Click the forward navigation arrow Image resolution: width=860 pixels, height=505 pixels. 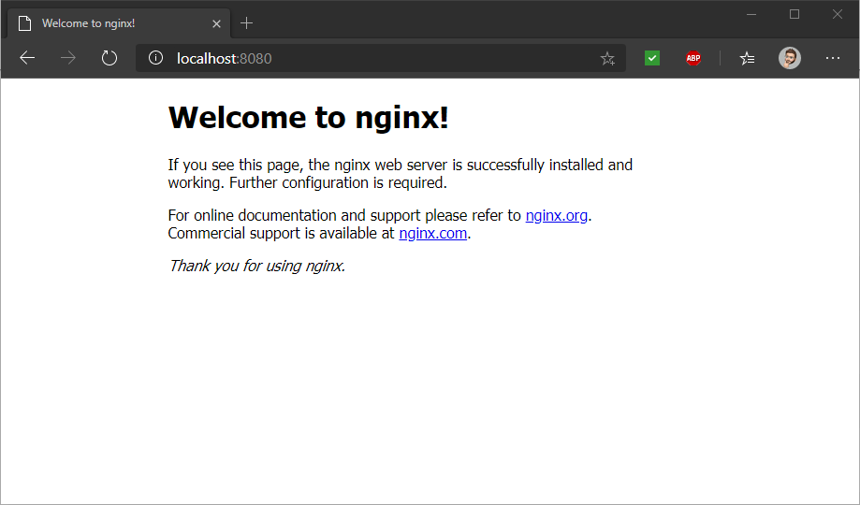68,58
